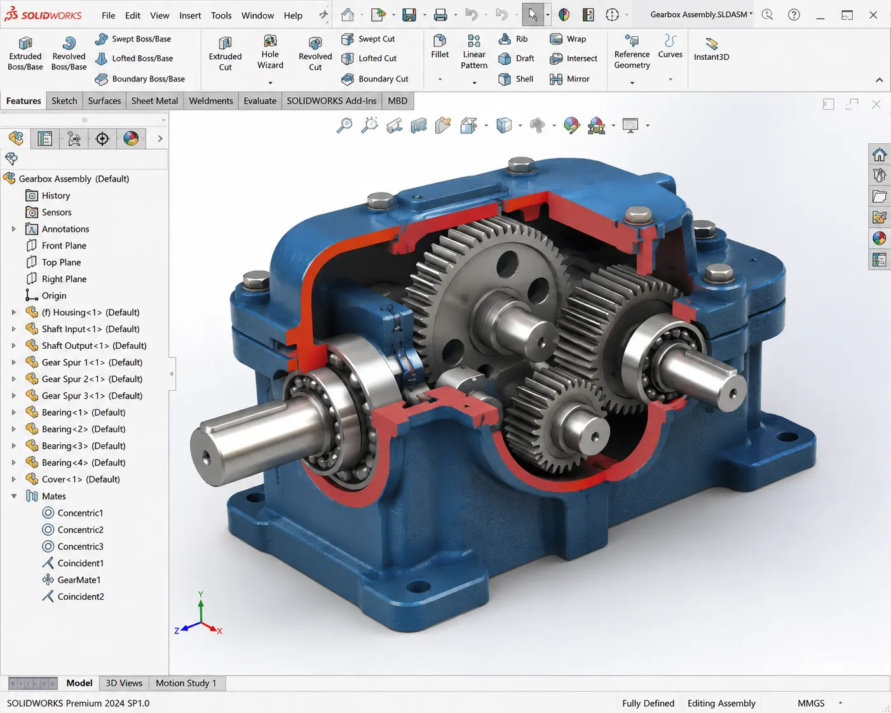The height and width of the screenshot is (713, 891).
Task: Click the Save toolbar icon
Action: click(x=409, y=15)
